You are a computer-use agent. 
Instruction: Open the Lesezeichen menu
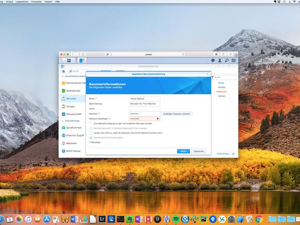click(22, 2)
